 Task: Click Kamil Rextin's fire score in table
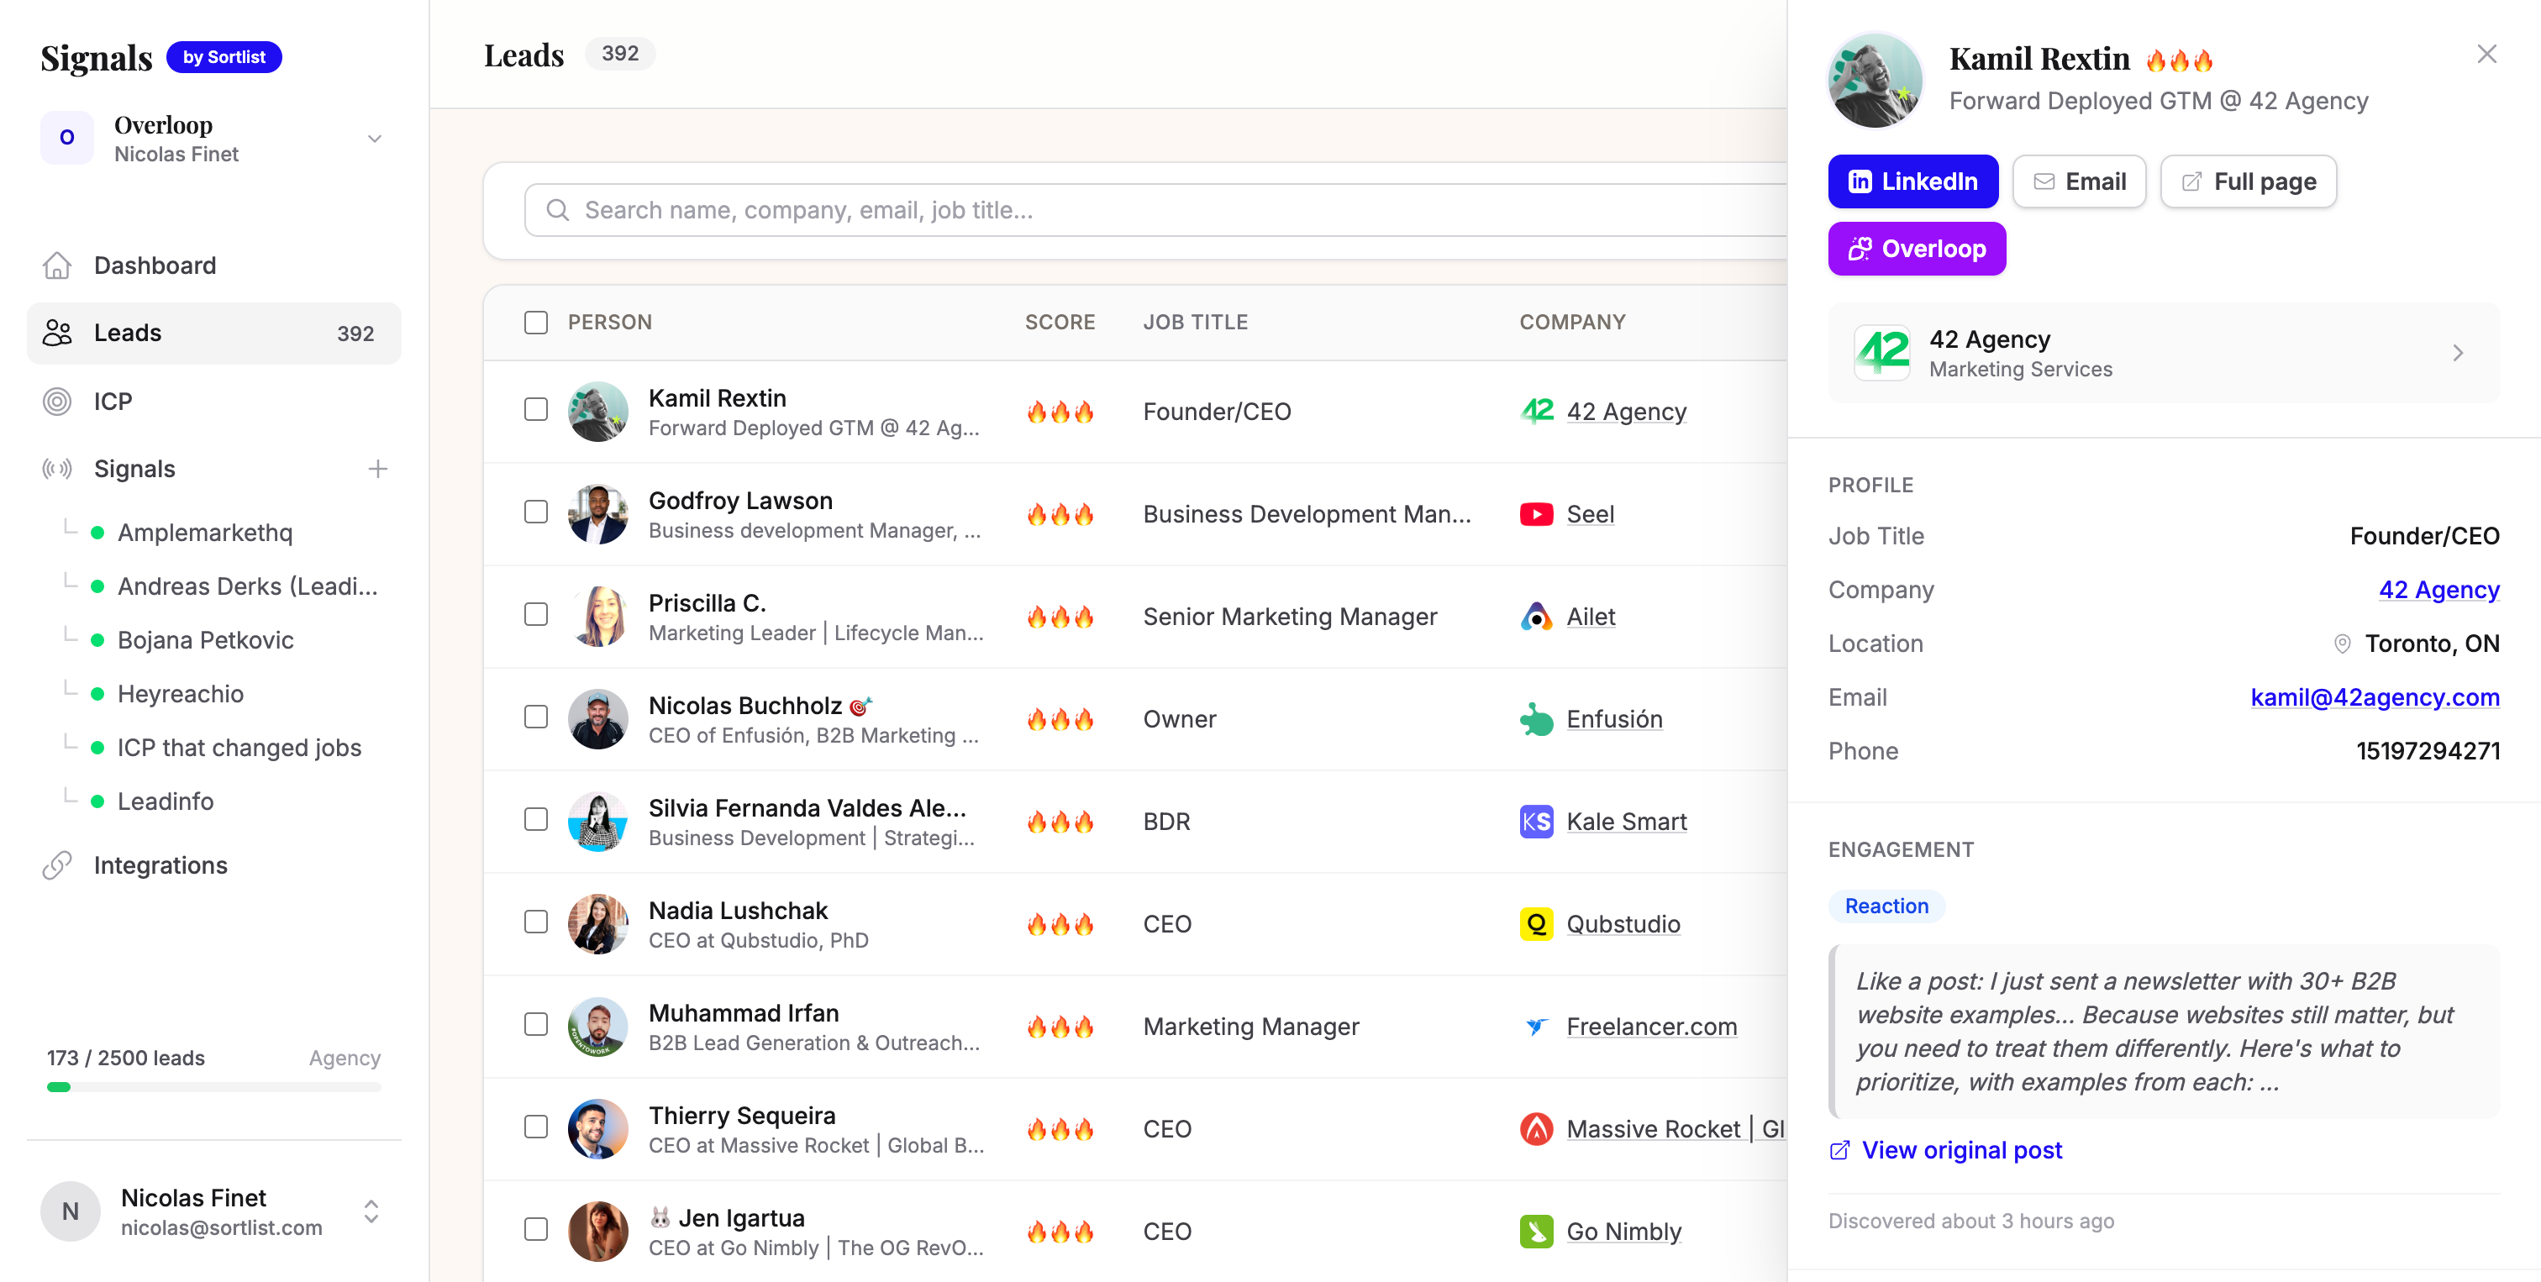click(x=1060, y=411)
